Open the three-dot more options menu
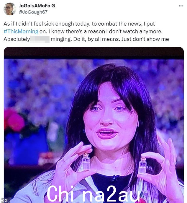Image resolution: width=187 pixels, height=203 pixels. pyautogui.click(x=181, y=6)
